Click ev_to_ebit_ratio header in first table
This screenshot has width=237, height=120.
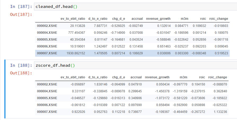73,19
